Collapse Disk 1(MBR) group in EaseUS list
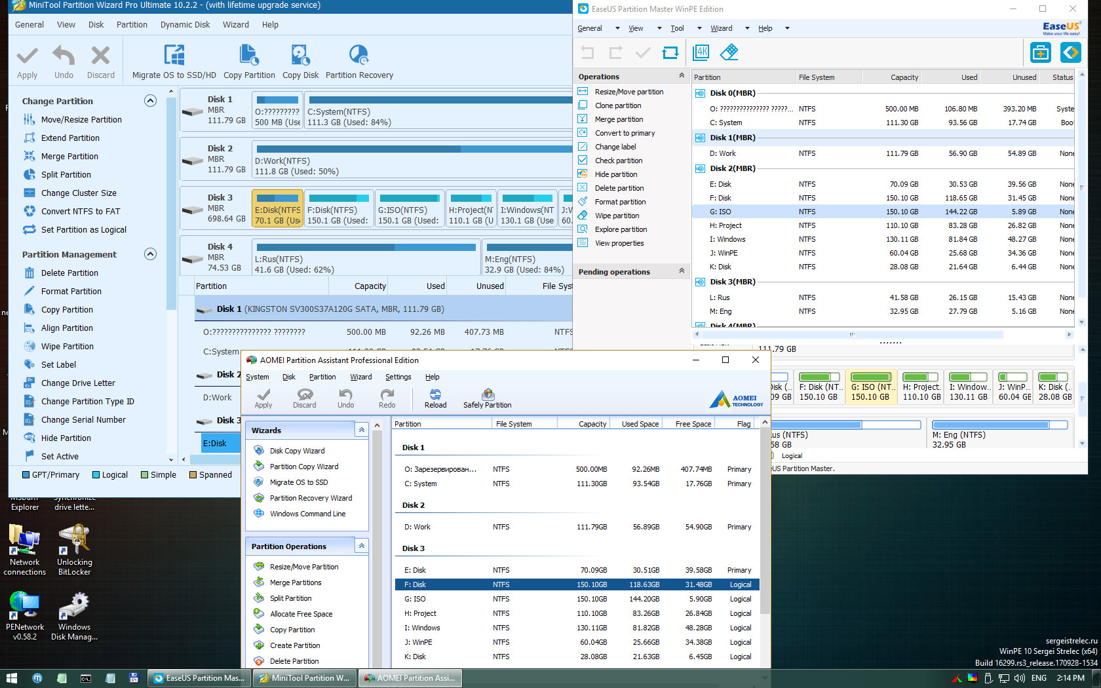This screenshot has height=688, width=1101. click(x=700, y=138)
